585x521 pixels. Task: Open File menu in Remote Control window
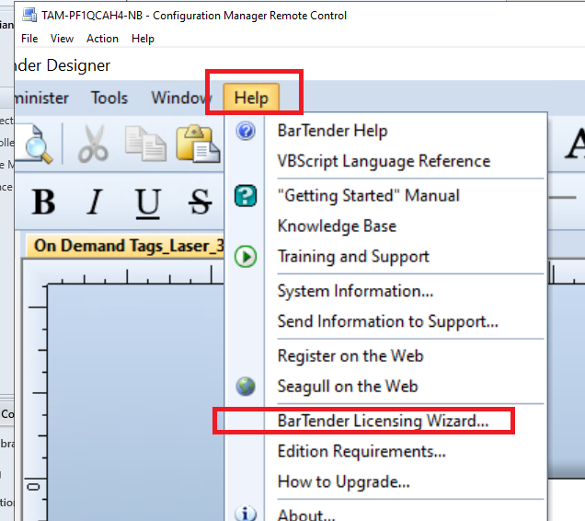[29, 39]
